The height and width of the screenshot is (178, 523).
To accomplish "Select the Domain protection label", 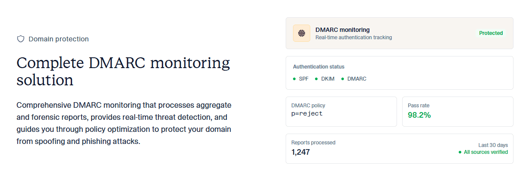I will coord(59,39).
